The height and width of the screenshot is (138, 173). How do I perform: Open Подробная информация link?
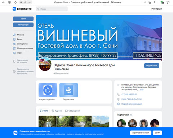pos(132,104)
